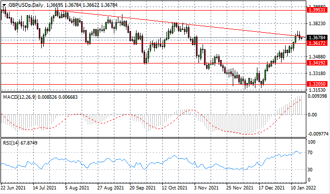
Task: Click the RSI 30 level label
Action: tap(310, 170)
